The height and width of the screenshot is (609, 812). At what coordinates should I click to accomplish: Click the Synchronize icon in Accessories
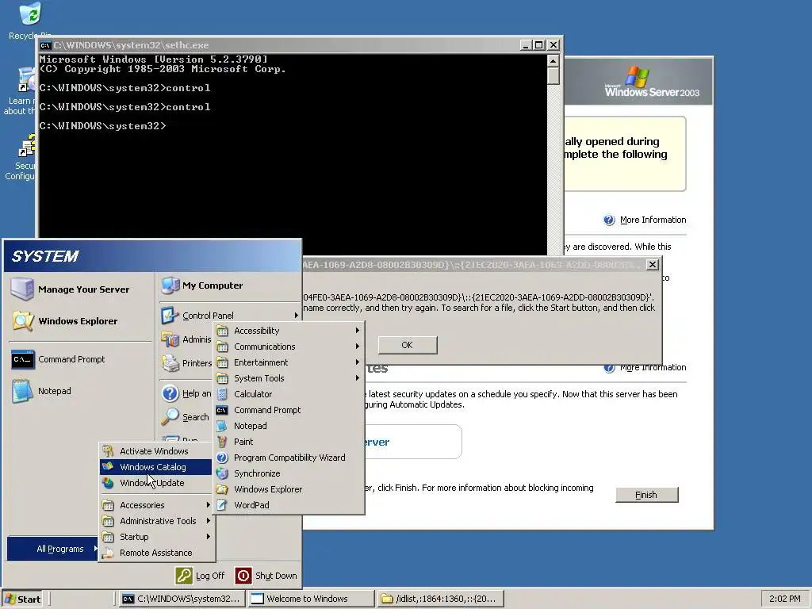pos(222,473)
